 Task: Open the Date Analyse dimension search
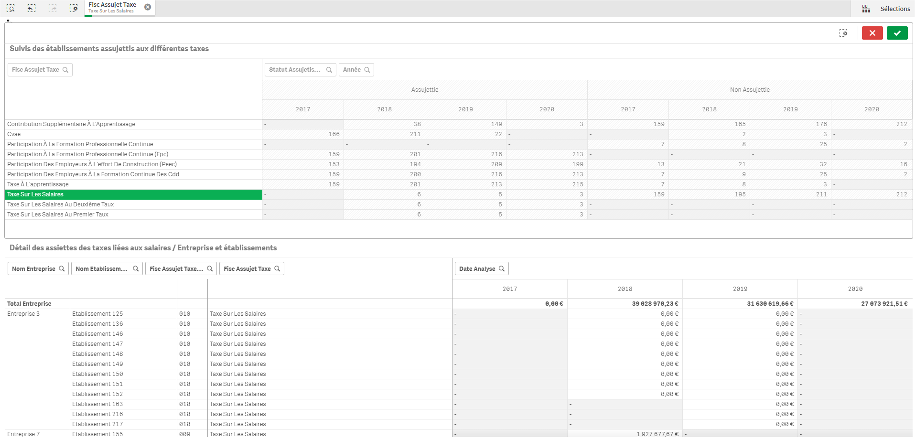(481, 269)
